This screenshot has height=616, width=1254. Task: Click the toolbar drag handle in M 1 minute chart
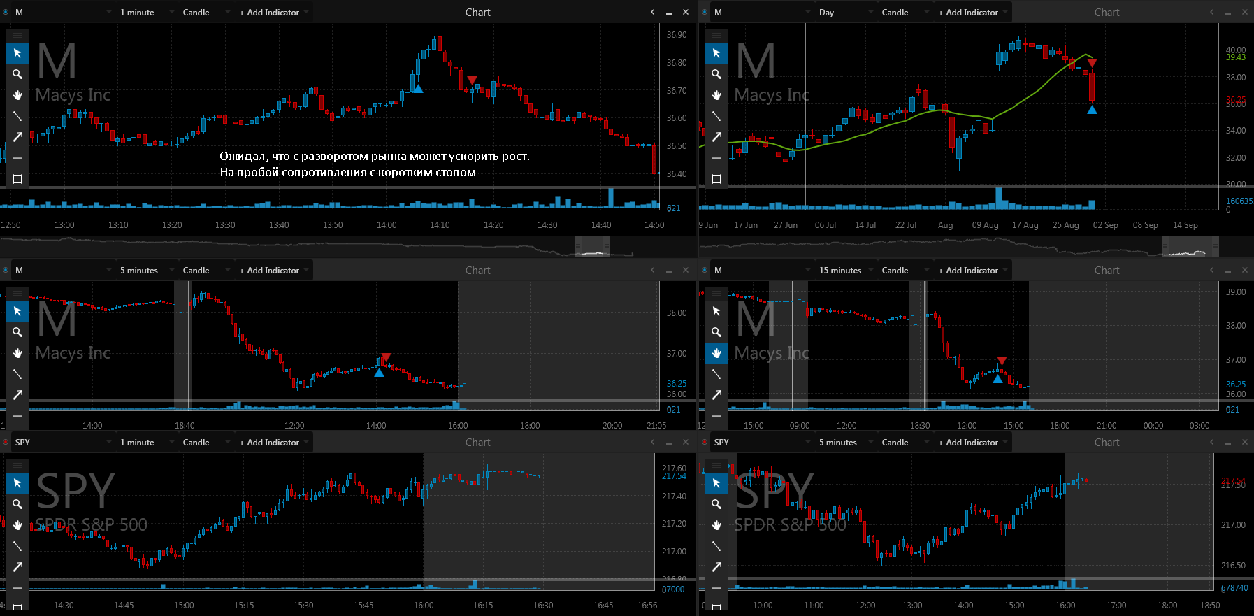pos(17,35)
